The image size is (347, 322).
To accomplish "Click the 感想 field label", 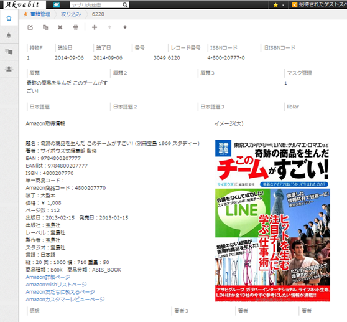I will pyautogui.click(x=35, y=311).
